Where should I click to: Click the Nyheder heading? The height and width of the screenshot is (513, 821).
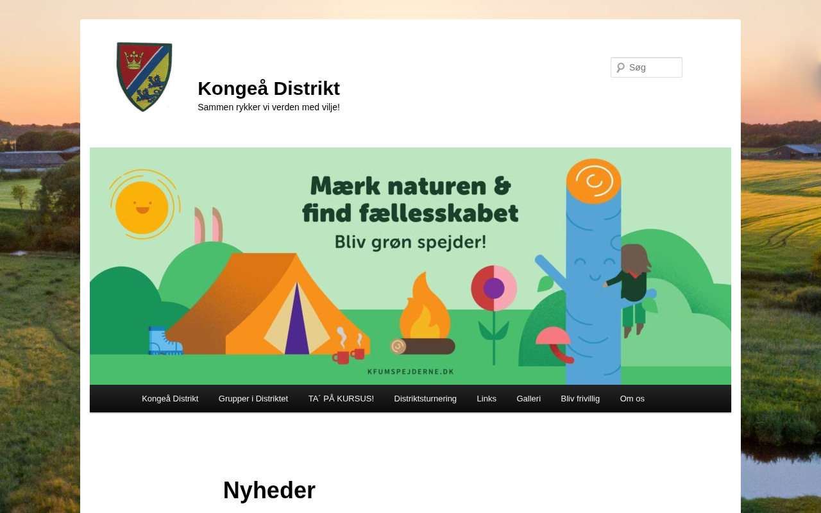[269, 490]
